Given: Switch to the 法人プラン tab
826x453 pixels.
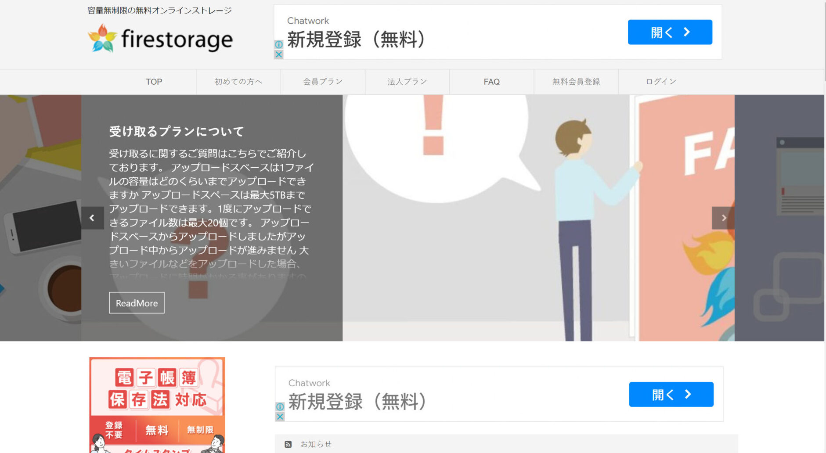Looking at the screenshot, I should (x=407, y=82).
